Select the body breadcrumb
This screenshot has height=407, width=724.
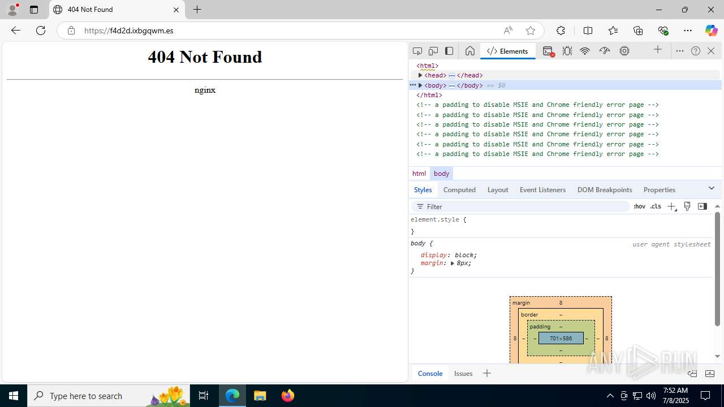(441, 174)
